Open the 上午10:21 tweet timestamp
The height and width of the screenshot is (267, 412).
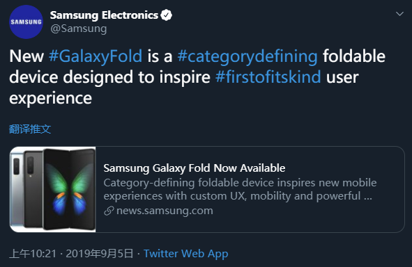pyautogui.click(x=33, y=254)
